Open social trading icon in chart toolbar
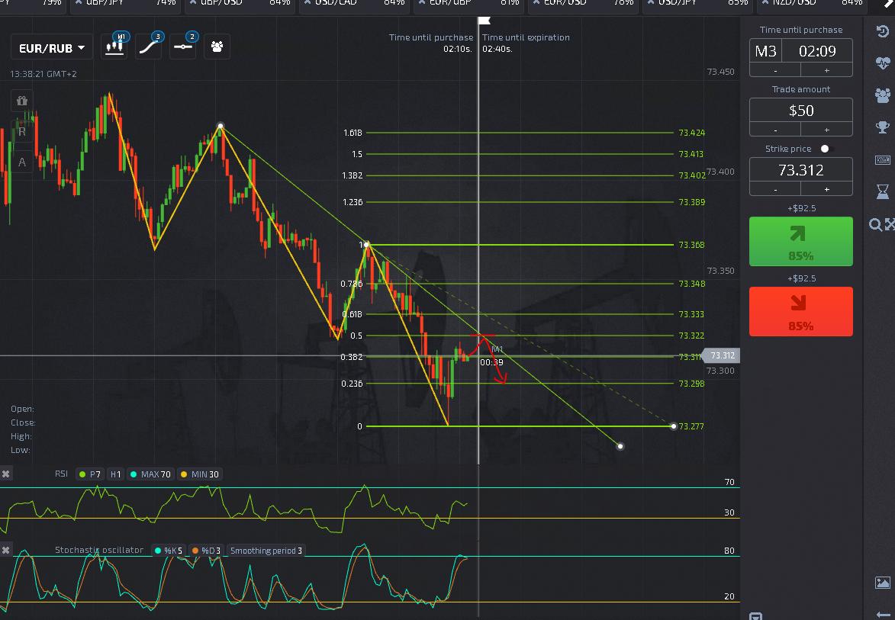 point(217,47)
